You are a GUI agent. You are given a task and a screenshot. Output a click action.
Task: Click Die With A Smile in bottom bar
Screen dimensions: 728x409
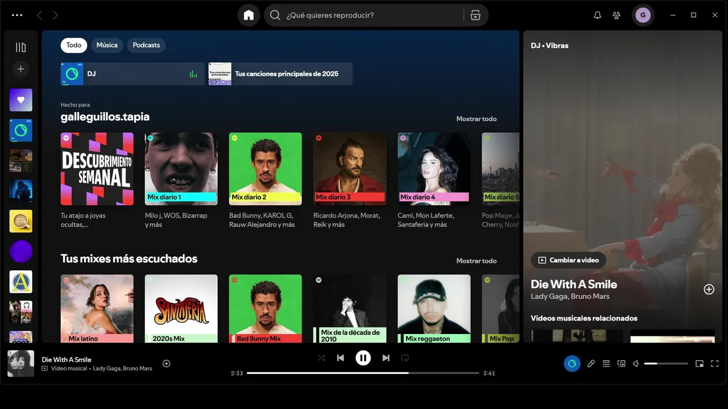coord(67,360)
